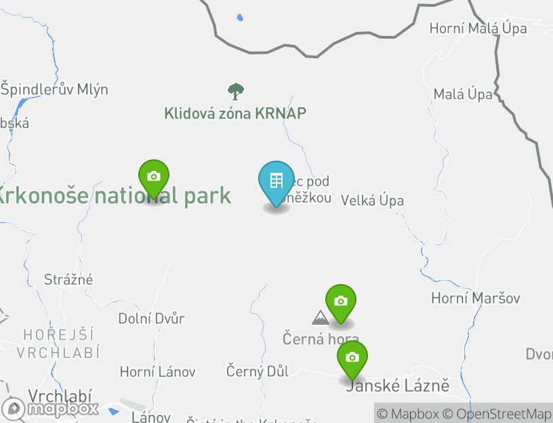Click camera pin above Janské Lázně

pyautogui.click(x=352, y=360)
